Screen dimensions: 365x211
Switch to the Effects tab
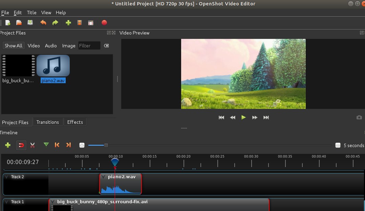[75, 122]
